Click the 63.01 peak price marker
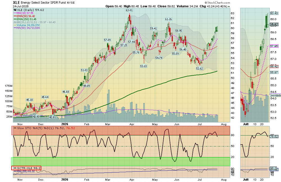This screenshot has height=182, width=281. tap(129, 10)
